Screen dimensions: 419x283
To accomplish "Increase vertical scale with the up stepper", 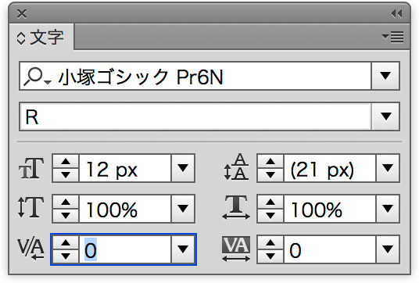I will [66, 202].
